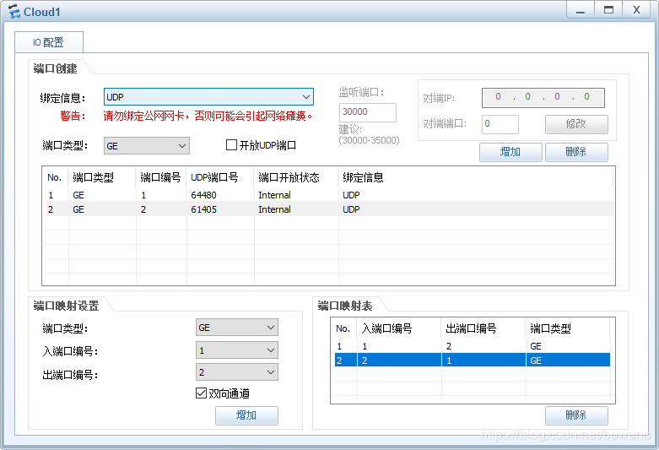
Task: Maximize the Cloud1 window
Action: point(608,10)
